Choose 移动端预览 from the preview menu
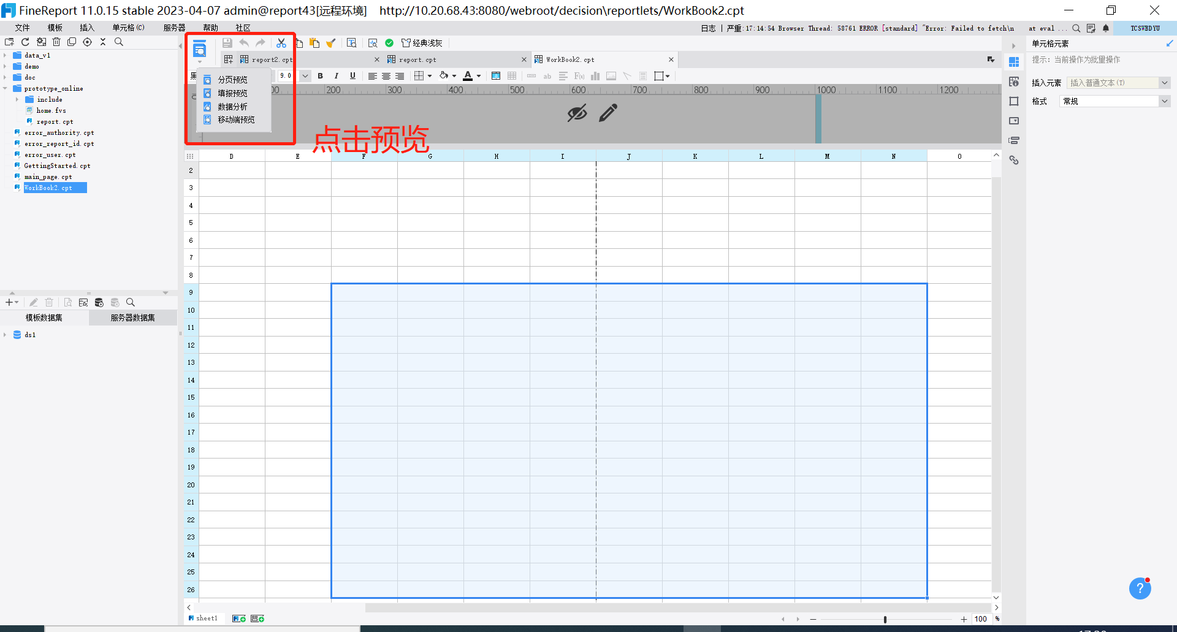 (x=236, y=120)
